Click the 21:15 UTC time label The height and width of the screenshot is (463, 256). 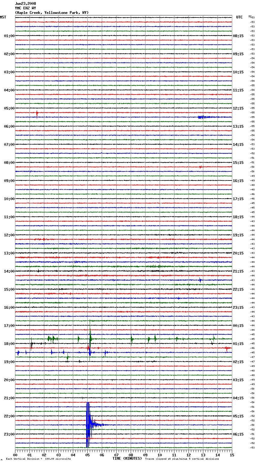238,271
